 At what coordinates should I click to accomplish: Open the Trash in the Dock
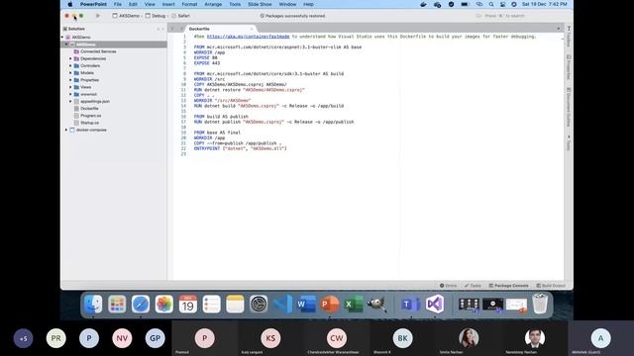pos(540,304)
